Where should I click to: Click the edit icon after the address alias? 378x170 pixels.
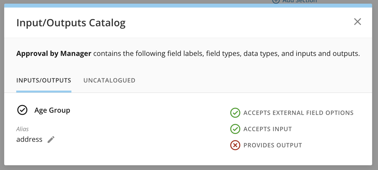click(51, 139)
